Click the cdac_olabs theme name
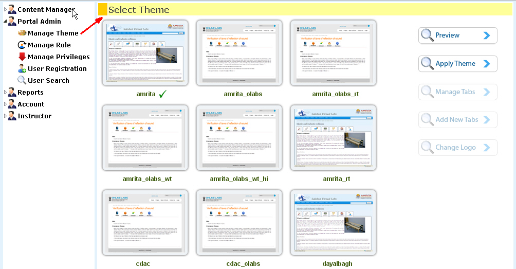Image resolution: width=516 pixels, height=269 pixels. point(243,264)
